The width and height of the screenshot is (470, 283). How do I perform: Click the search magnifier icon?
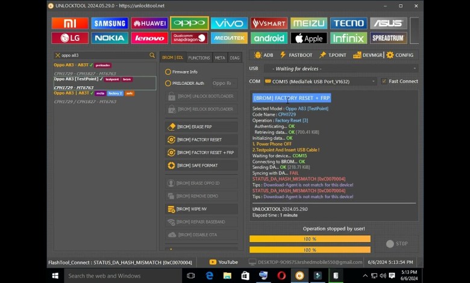click(x=152, y=55)
